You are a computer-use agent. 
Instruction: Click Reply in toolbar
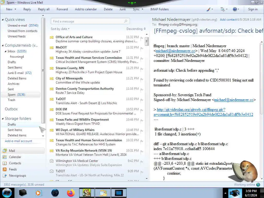[27, 9]
